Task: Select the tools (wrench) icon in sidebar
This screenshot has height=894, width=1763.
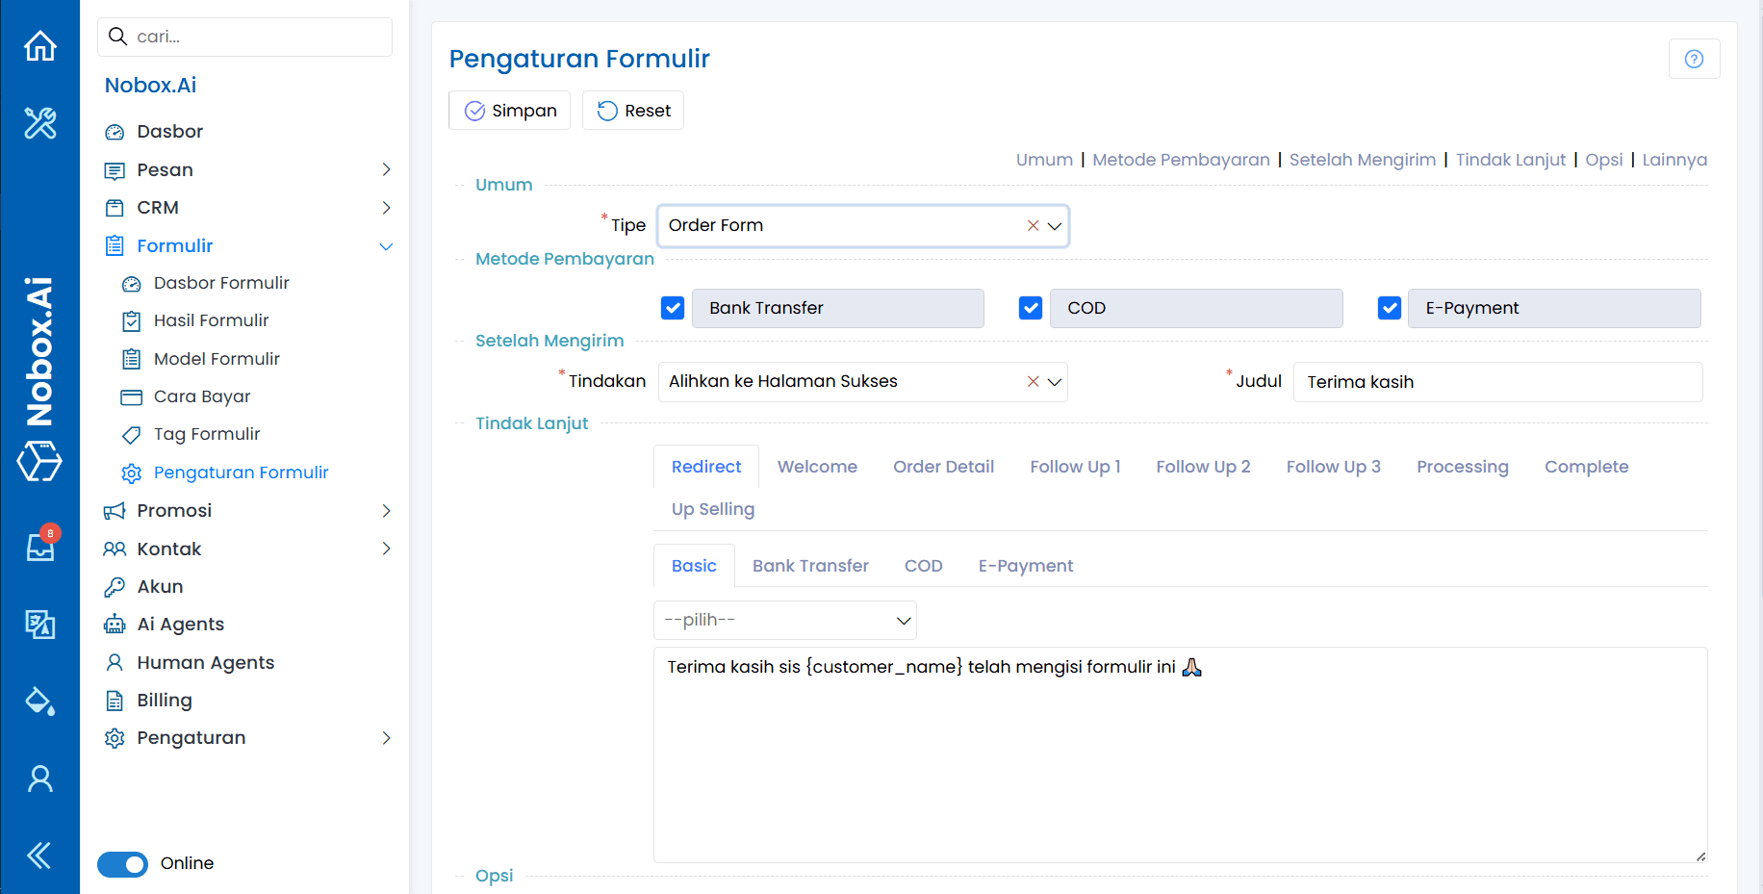Action: [x=39, y=123]
